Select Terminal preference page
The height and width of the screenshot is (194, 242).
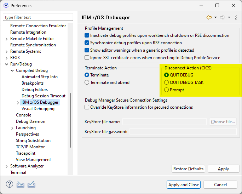point(18,172)
